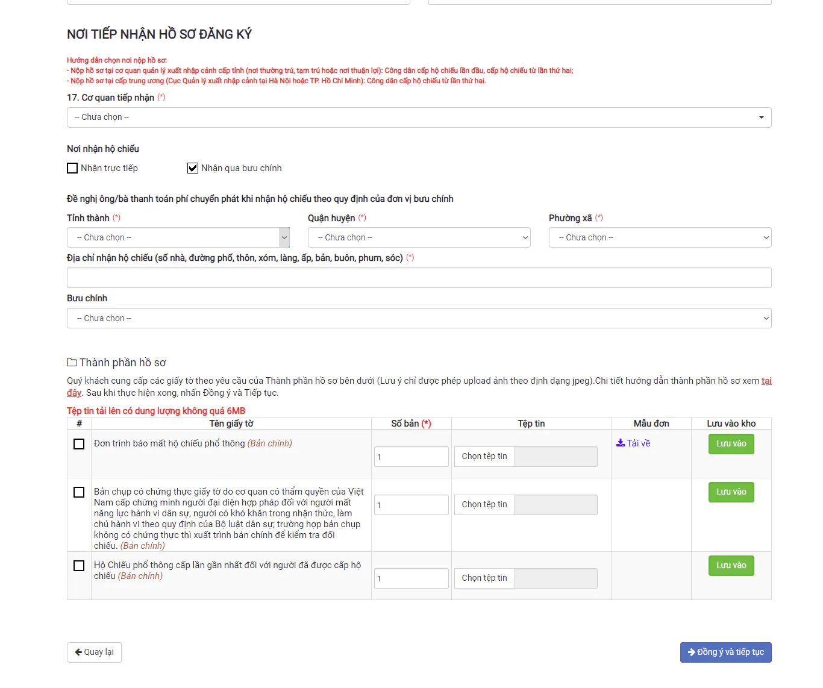Image resolution: width=823 pixels, height=688 pixels.
Task: Open the Tỉnh thành dropdown
Action: pos(178,237)
